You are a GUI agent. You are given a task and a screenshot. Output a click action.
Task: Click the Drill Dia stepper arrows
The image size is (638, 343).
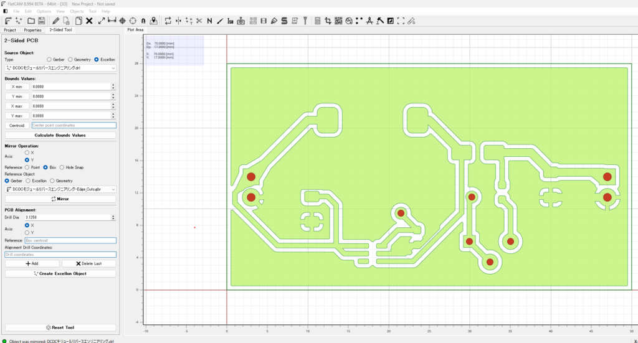(x=113, y=217)
